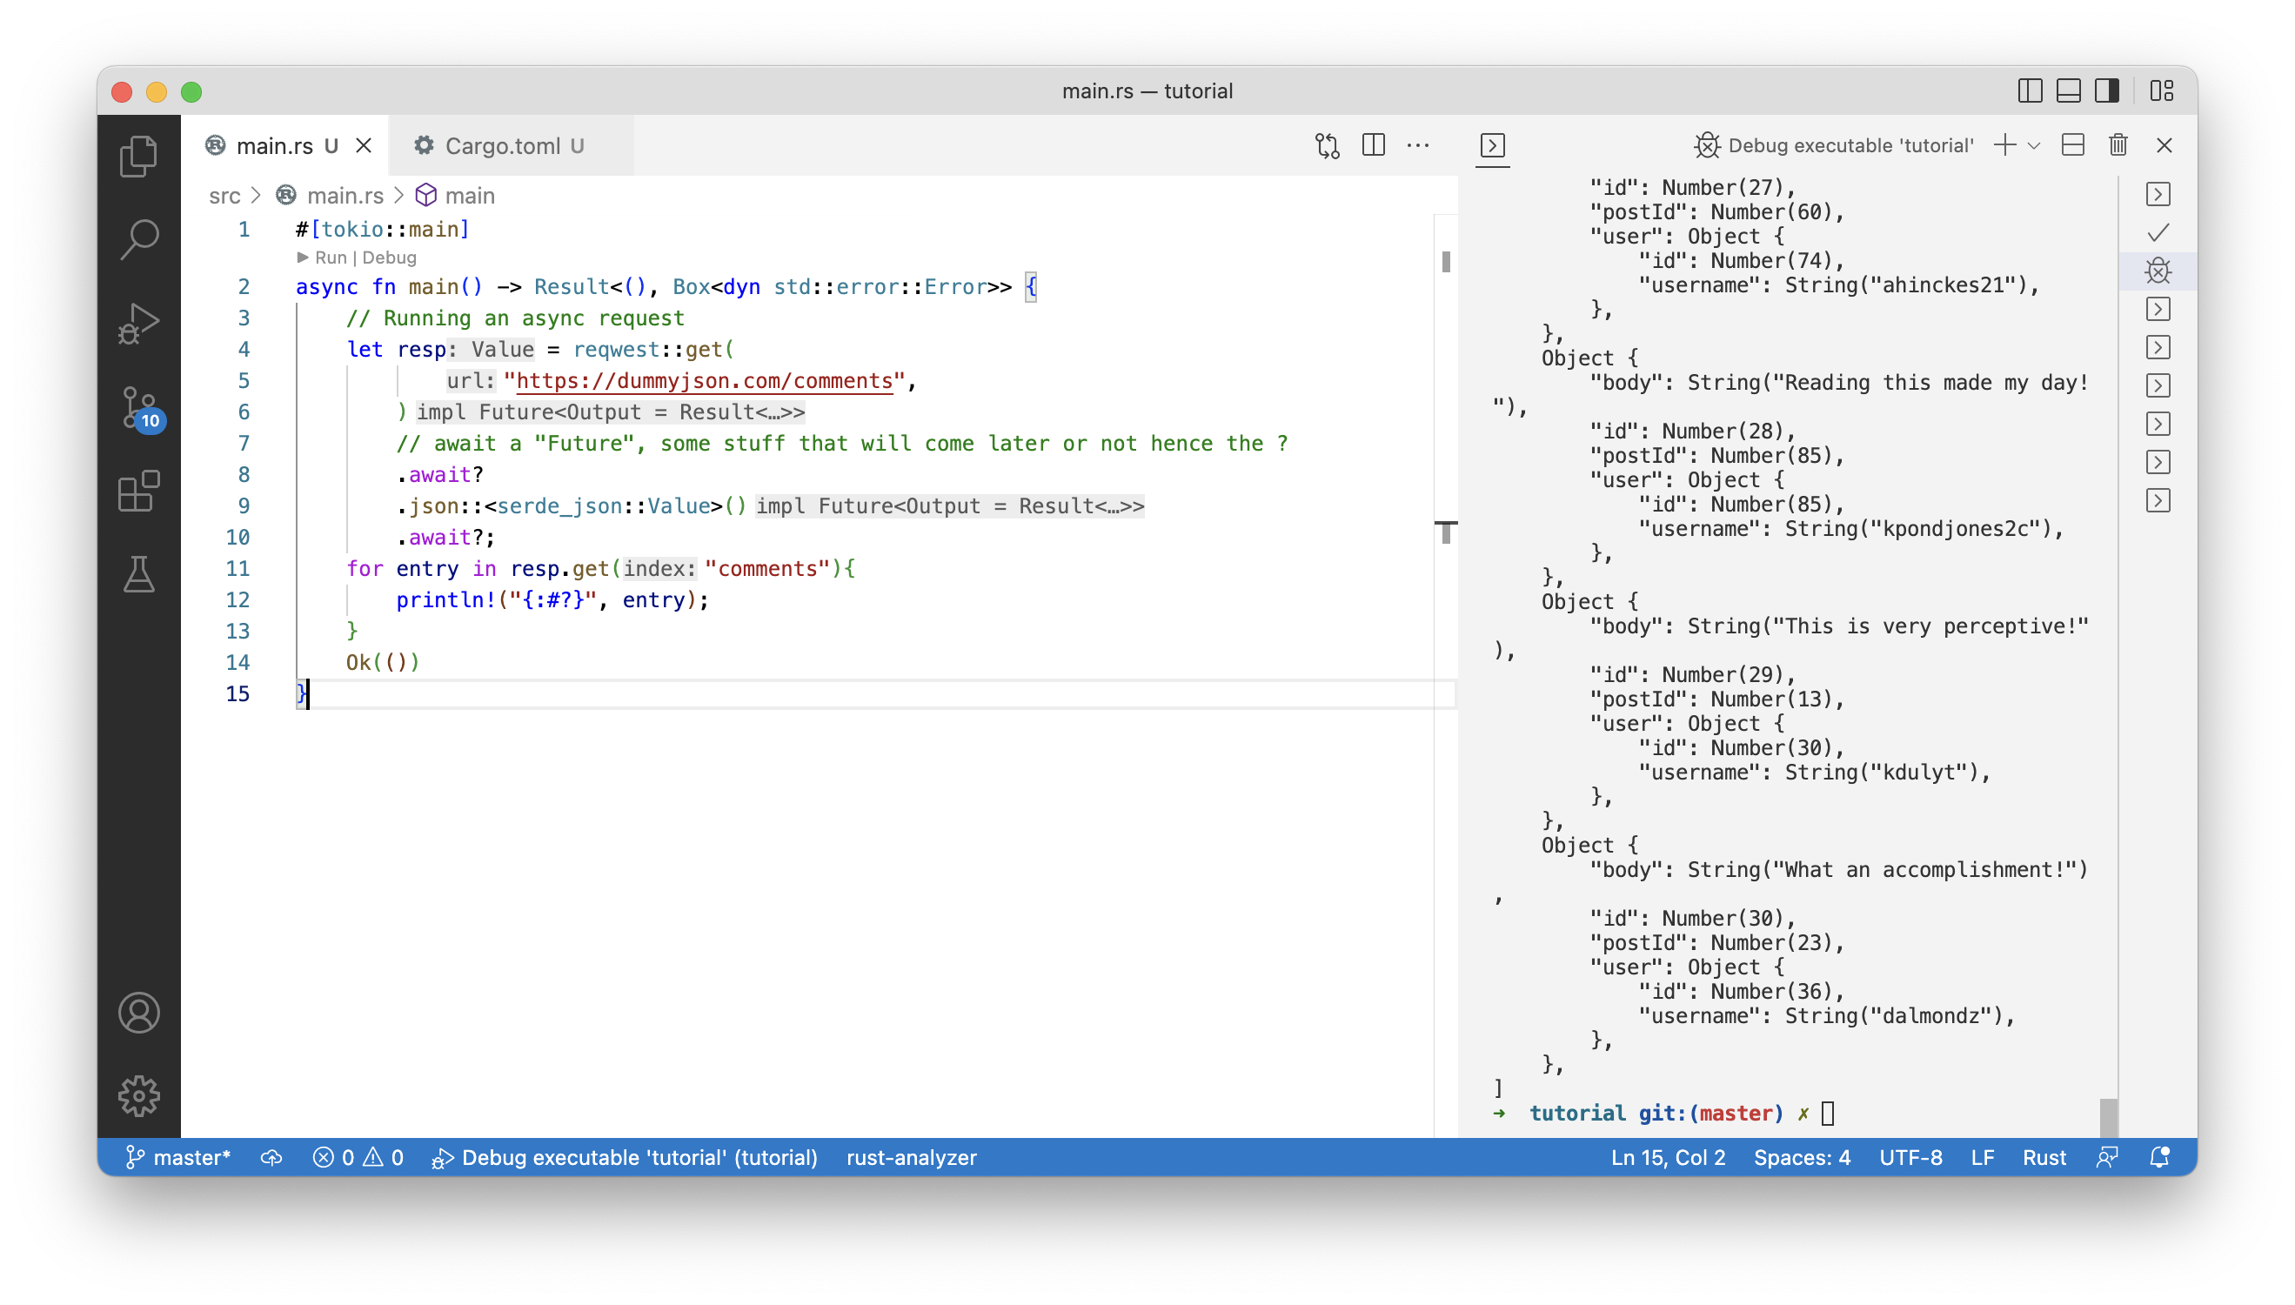Click errors and warnings counter in status bar

[x=358, y=1157]
